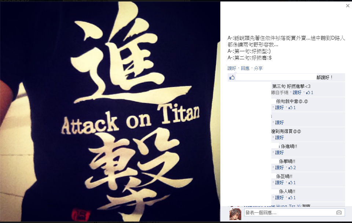352x223 pixels.
Task: Click the user avatar beside the comment box
Action: point(235,214)
